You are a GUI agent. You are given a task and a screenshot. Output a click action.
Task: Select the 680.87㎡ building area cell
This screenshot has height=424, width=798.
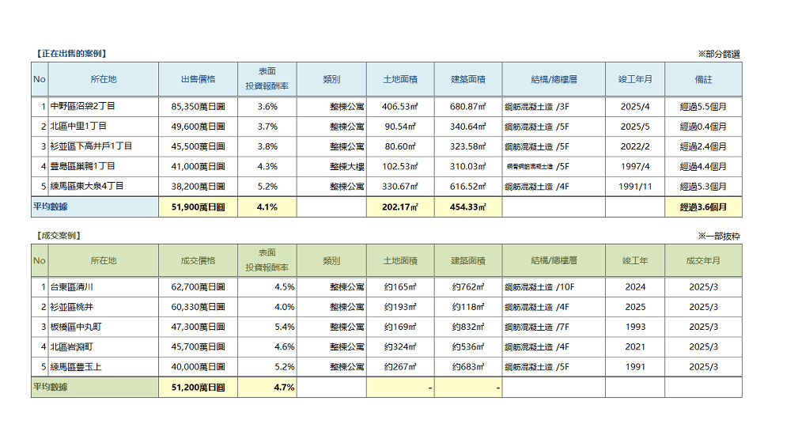467,106
